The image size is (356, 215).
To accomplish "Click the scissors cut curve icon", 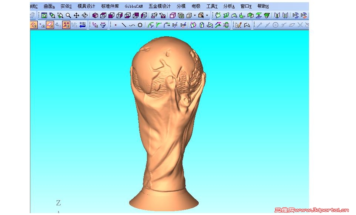I will (175, 25).
